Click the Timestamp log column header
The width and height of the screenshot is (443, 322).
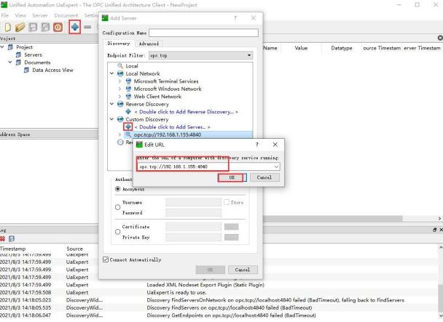coord(12,249)
